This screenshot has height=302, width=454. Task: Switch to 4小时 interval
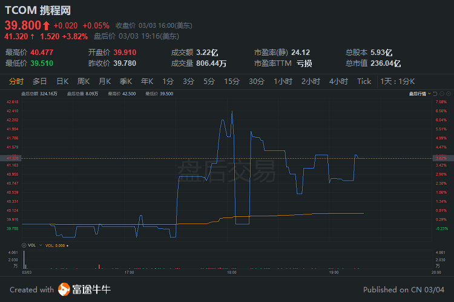pos(338,82)
